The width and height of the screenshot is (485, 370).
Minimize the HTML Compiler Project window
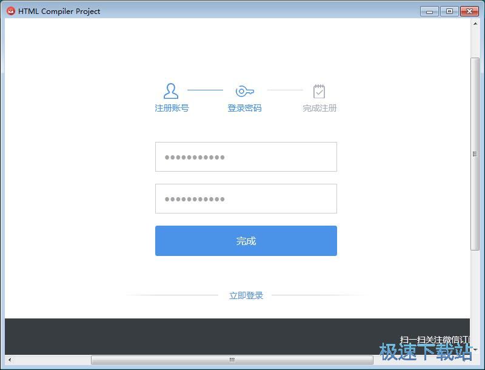click(429, 12)
